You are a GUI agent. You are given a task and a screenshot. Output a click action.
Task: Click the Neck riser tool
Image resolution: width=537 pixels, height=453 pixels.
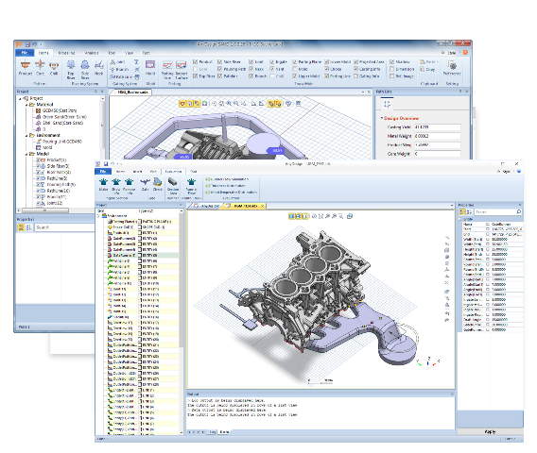(98, 68)
